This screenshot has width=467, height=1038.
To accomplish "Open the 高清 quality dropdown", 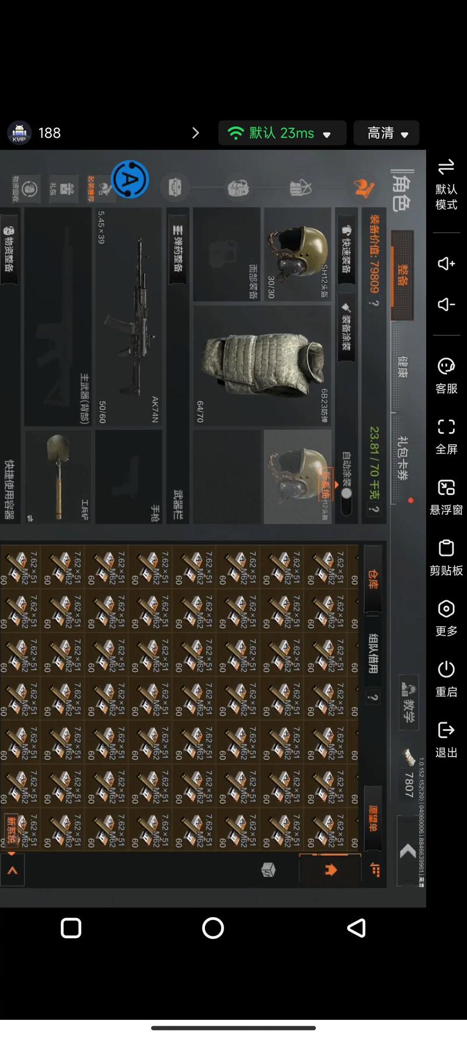I will coord(386,133).
